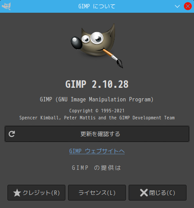The height and width of the screenshot is (208, 194).
Task: Click the Wilber mascot logo image
Action: pos(97,46)
